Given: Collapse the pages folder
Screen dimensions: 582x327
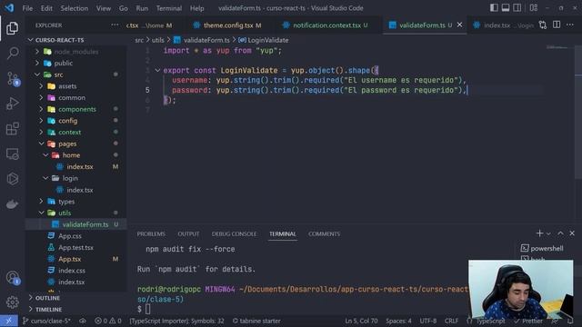Looking at the screenshot, I should click(67, 144).
